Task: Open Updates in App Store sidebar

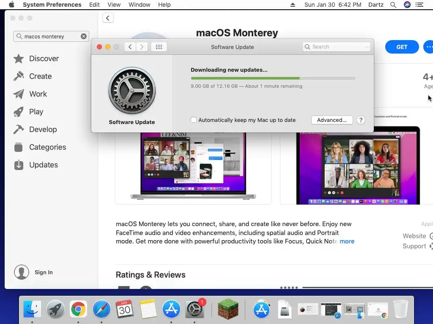Action: pos(36,165)
